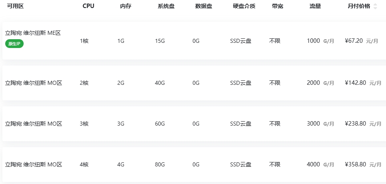Click the green 原生IP badge
386x184 pixels.
(x=14, y=44)
